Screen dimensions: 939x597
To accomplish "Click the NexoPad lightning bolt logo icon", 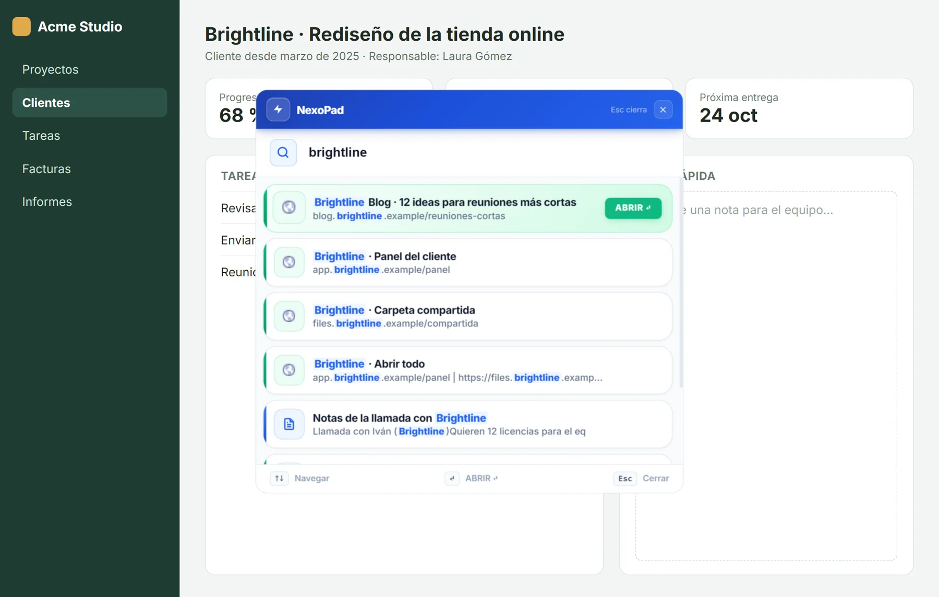I will coord(278,109).
